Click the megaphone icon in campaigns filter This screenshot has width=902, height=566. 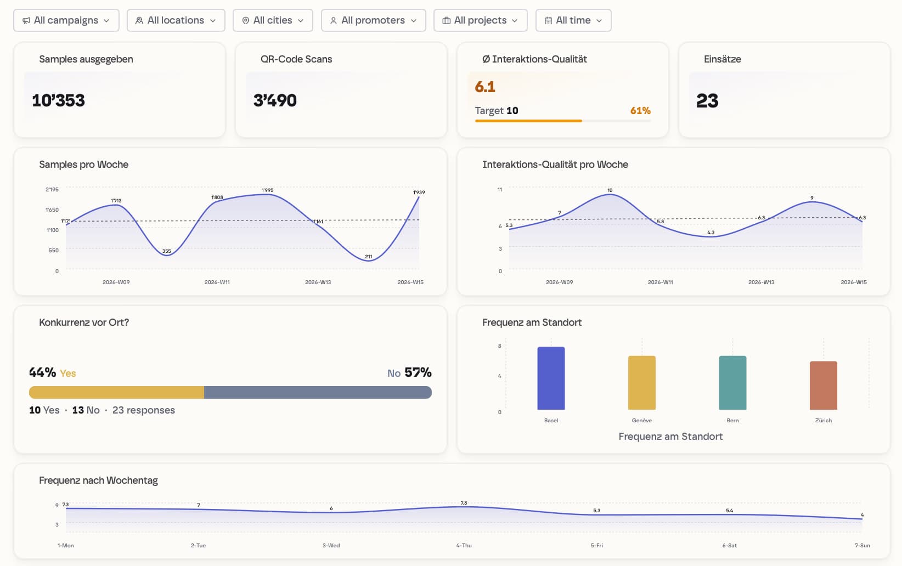point(26,21)
